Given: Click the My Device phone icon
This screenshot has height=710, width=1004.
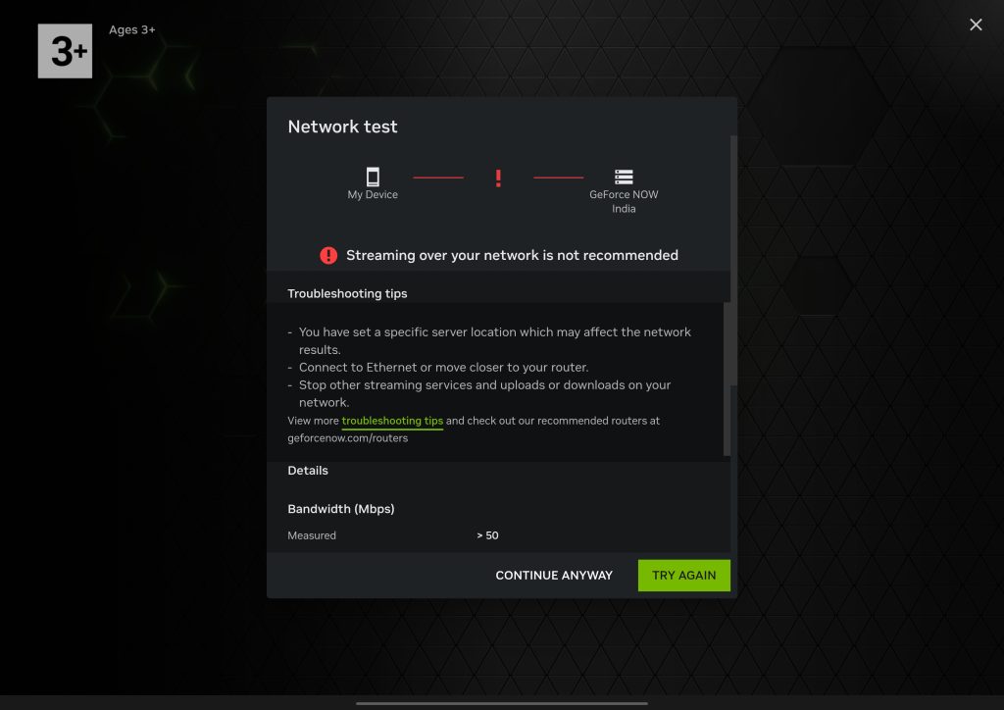Looking at the screenshot, I should point(373,177).
